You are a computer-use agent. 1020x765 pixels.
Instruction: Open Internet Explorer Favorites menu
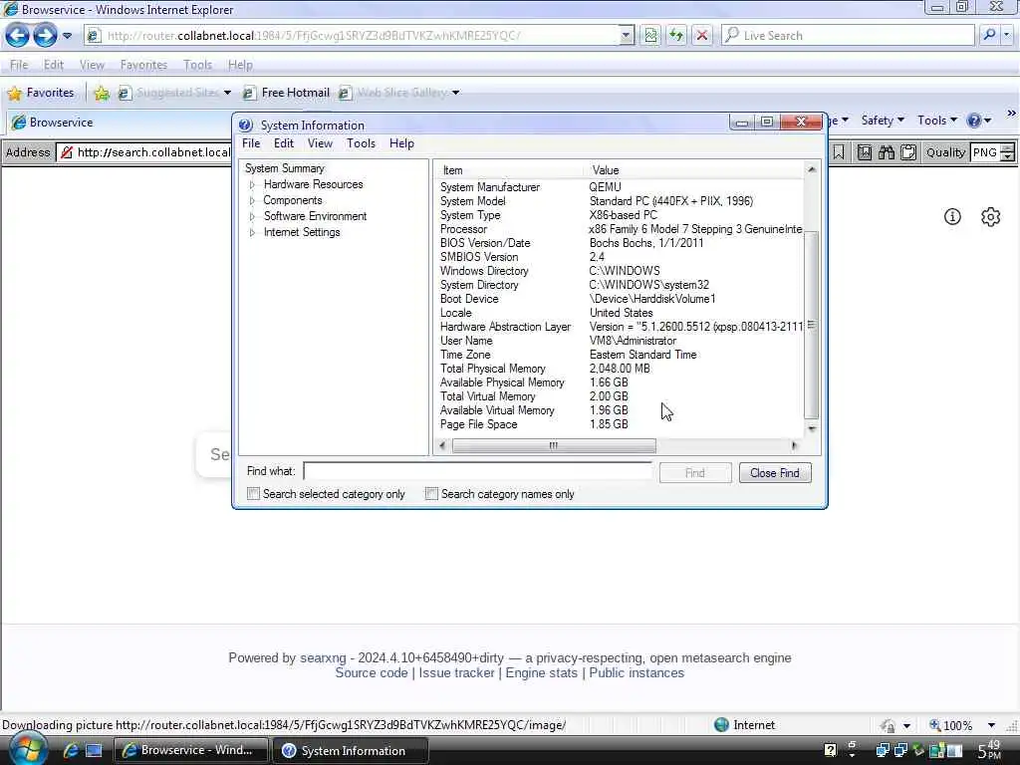(143, 65)
